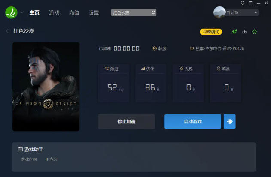
Task: Click the Crimson Desert cover thumbnail
Action: (46, 87)
